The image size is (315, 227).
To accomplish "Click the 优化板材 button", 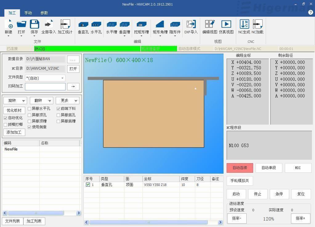I will (14, 110).
